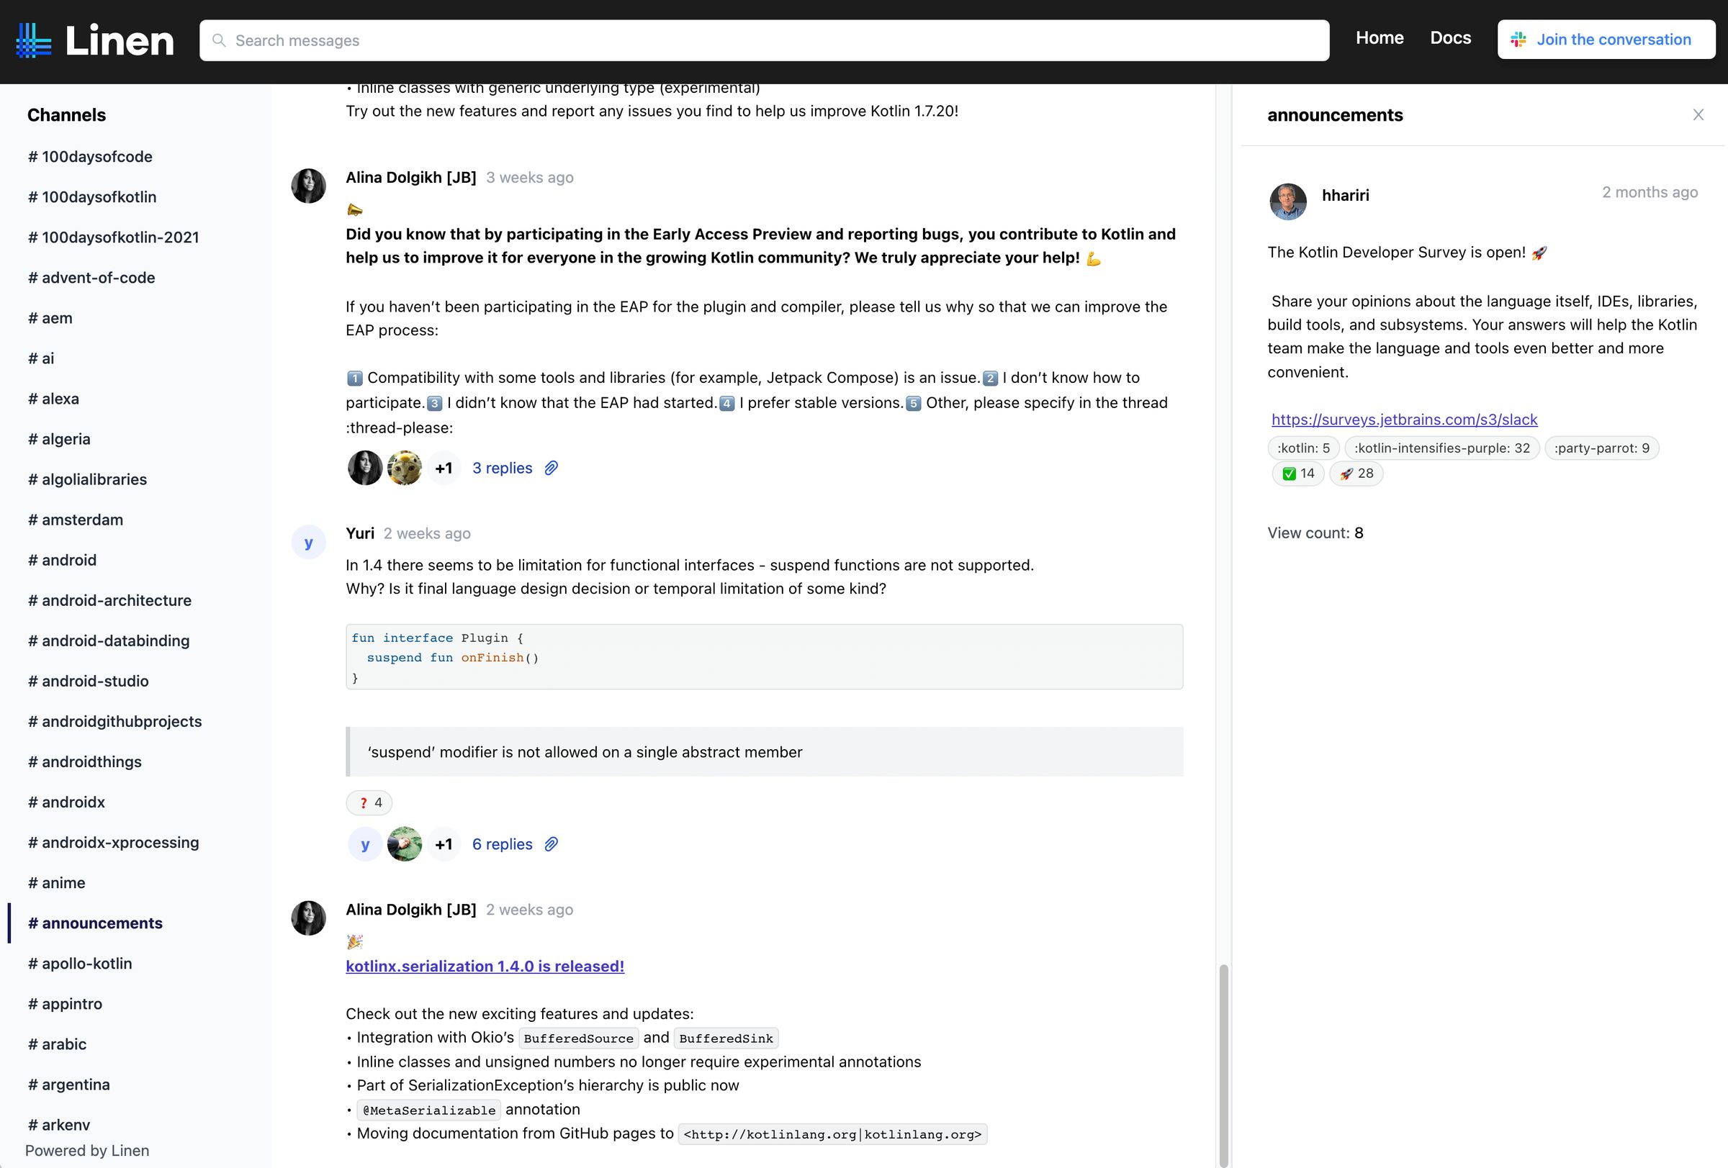The image size is (1728, 1168).
Task: Open the Home menu item
Action: (1380, 38)
